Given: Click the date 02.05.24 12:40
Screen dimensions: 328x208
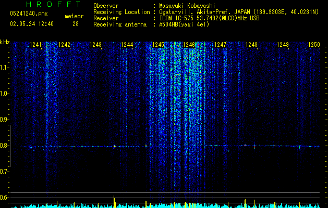Looking at the screenshot, I should pyautogui.click(x=32, y=24).
